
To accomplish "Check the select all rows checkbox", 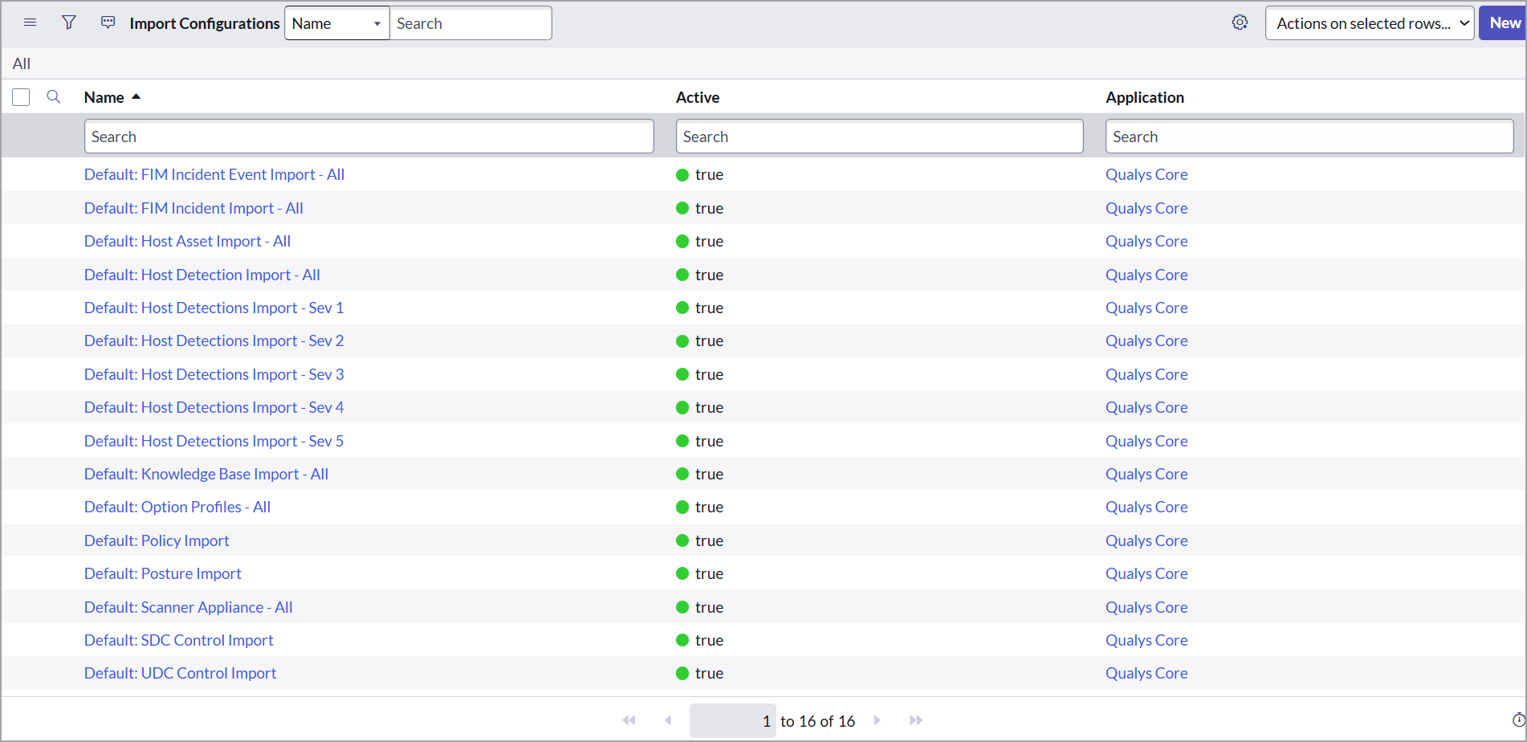I will click(x=21, y=97).
